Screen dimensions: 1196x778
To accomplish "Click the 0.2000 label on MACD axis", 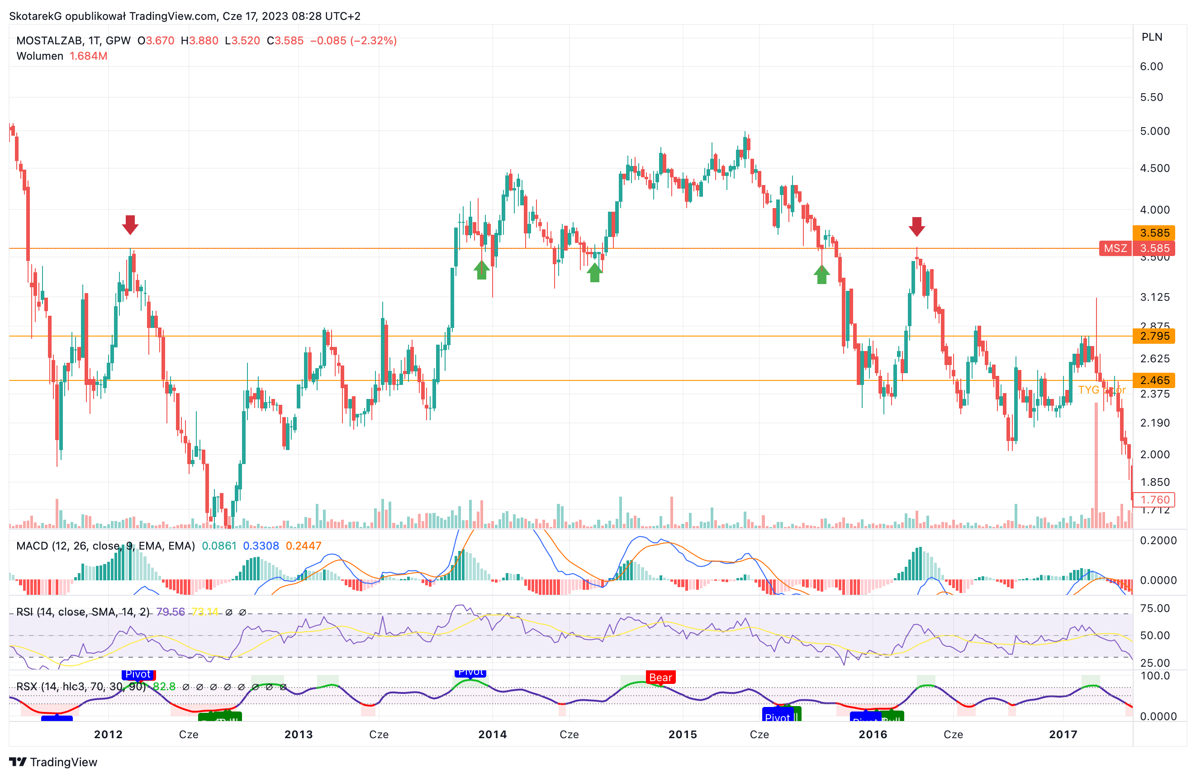I will pyautogui.click(x=1158, y=541).
